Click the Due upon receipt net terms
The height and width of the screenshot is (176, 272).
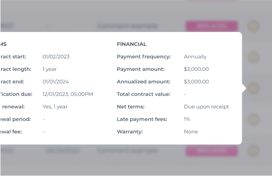206,107
